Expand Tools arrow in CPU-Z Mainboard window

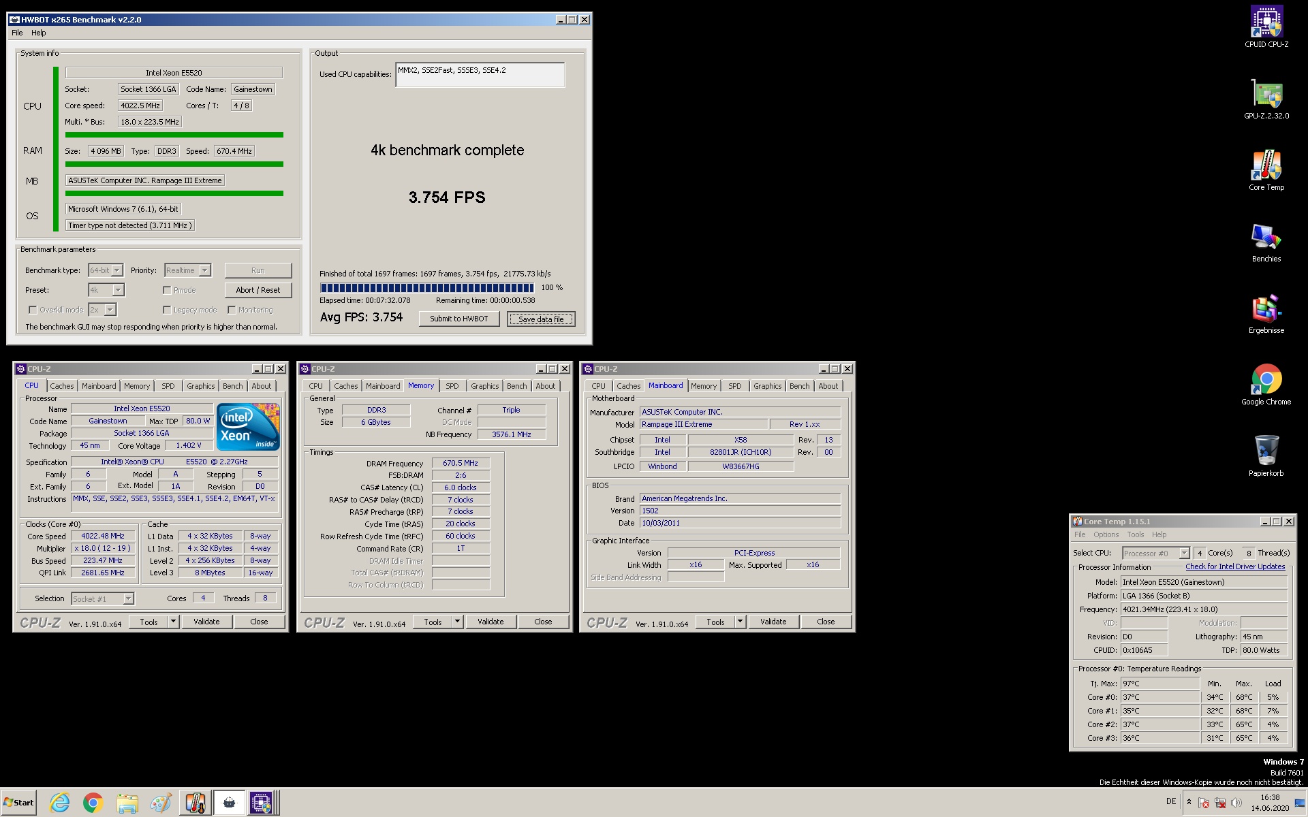tap(741, 622)
